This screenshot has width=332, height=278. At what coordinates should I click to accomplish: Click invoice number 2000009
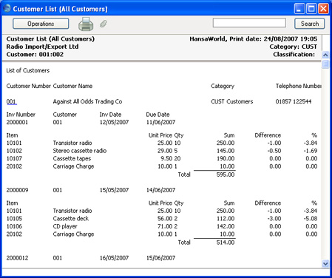(17, 190)
